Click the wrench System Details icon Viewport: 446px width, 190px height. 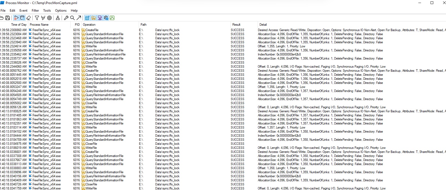click(x=66, y=18)
